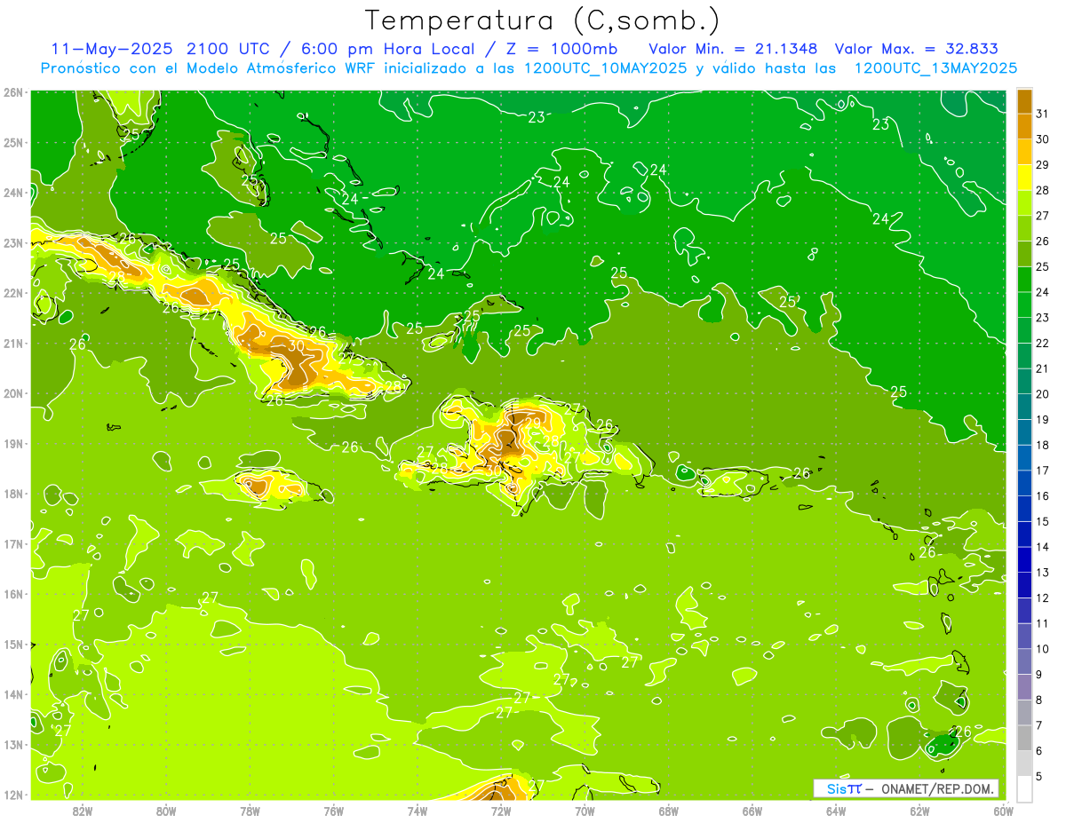This screenshot has height=823, width=1066.
Task: Click the '15N' latitude label
Action: 12,644
